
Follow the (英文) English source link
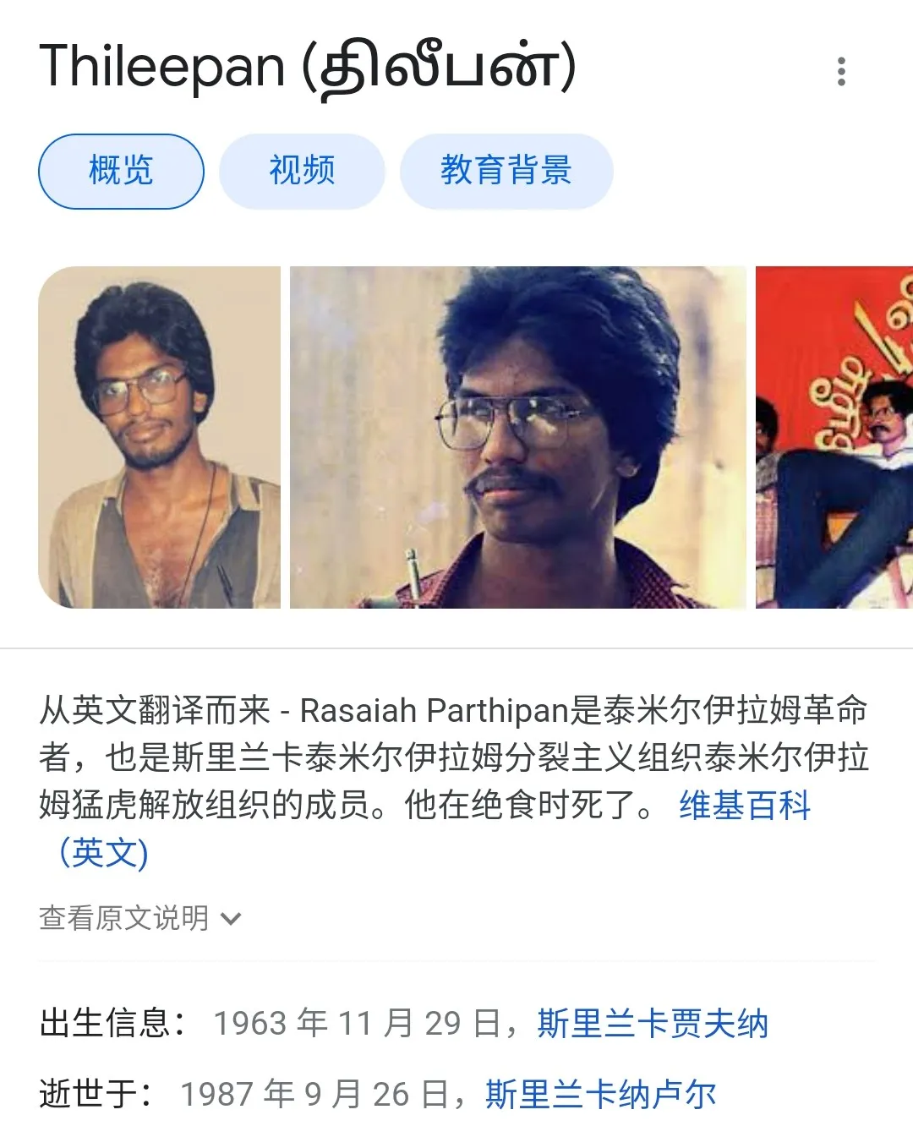coord(103,852)
